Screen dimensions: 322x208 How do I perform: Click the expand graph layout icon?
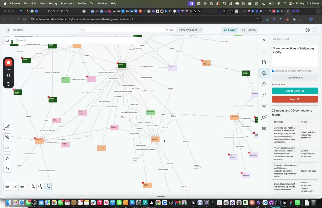pos(7,127)
